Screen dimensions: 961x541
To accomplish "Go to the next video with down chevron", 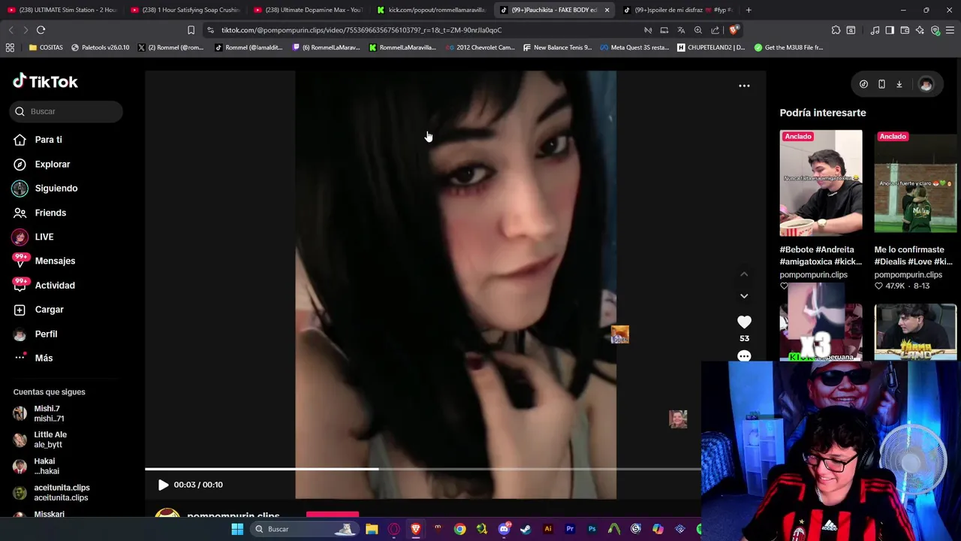I will point(744,296).
